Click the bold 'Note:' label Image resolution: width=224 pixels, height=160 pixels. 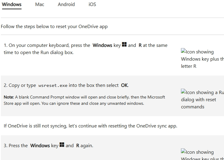(9, 97)
